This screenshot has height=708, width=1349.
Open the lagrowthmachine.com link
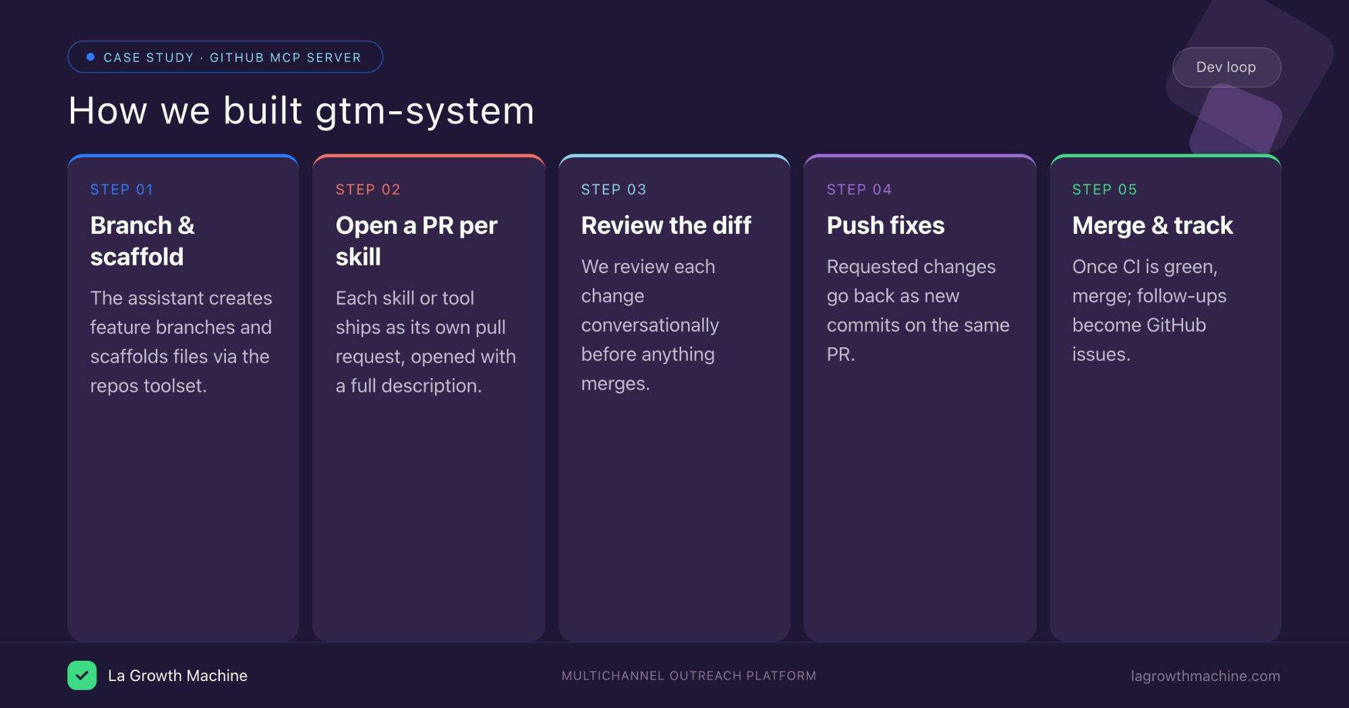[1205, 676]
